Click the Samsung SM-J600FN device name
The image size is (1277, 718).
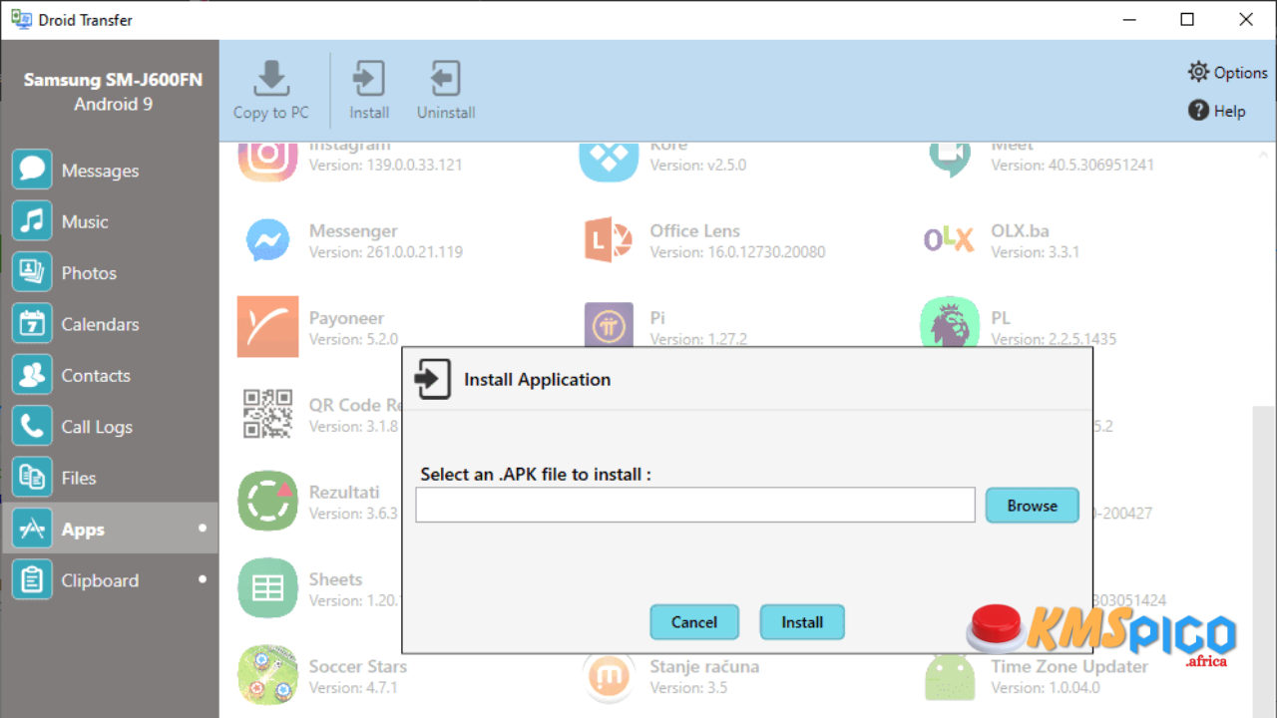113,80
